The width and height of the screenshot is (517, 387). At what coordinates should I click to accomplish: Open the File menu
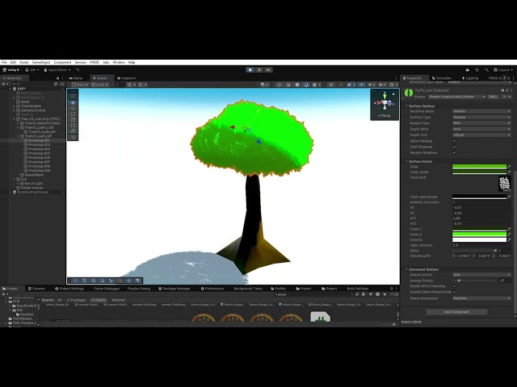[4, 62]
